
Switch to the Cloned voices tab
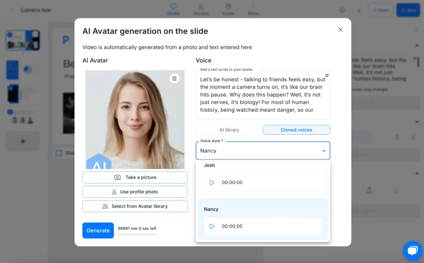tap(296, 130)
